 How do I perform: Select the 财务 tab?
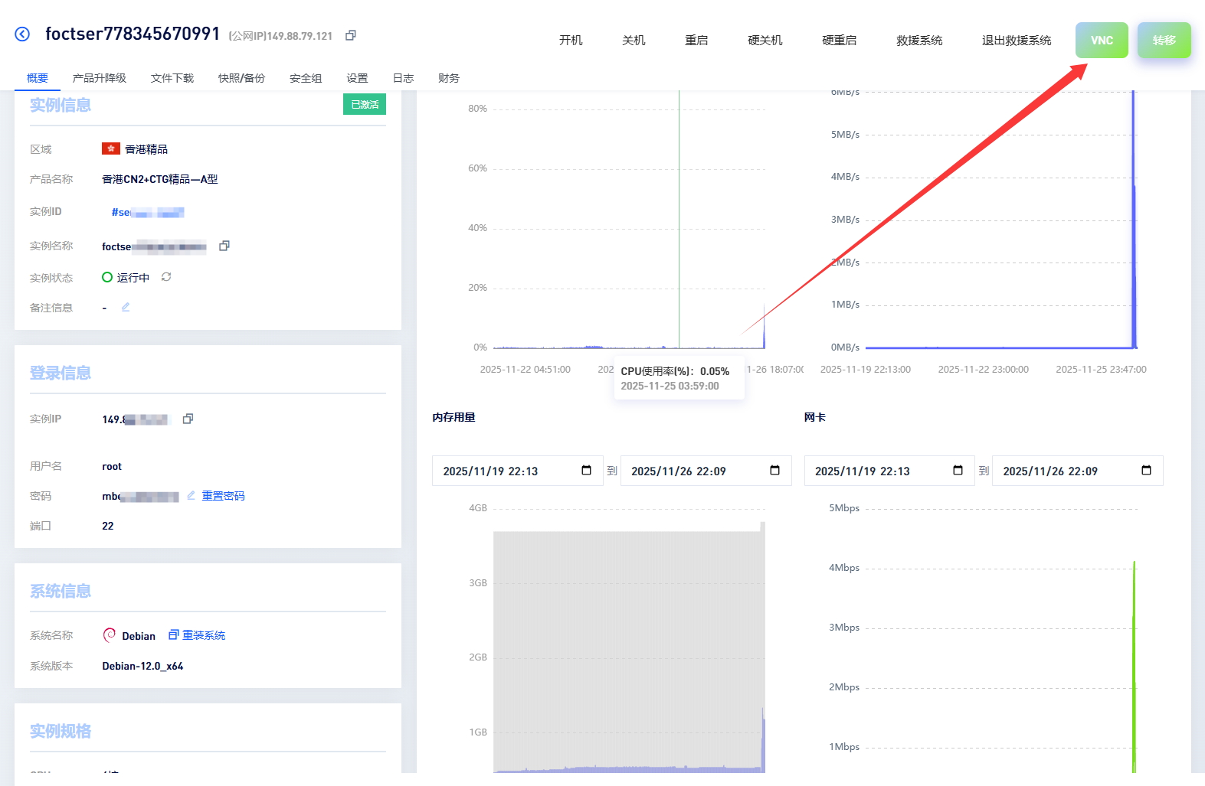449,78
